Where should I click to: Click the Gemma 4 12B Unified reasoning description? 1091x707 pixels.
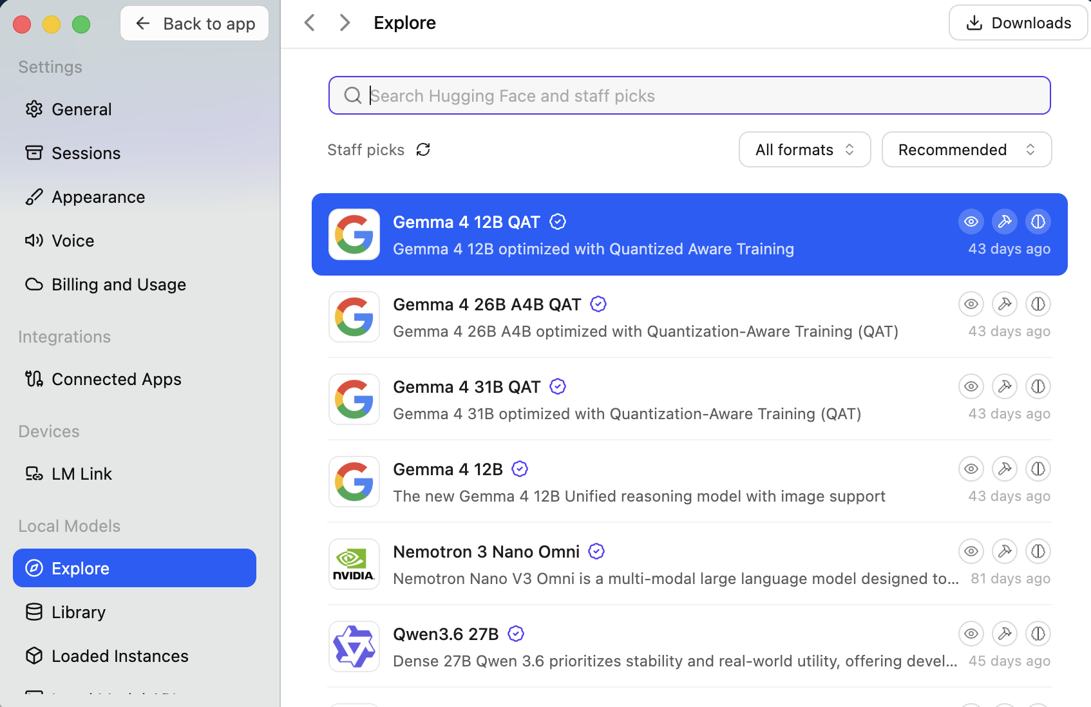[639, 496]
